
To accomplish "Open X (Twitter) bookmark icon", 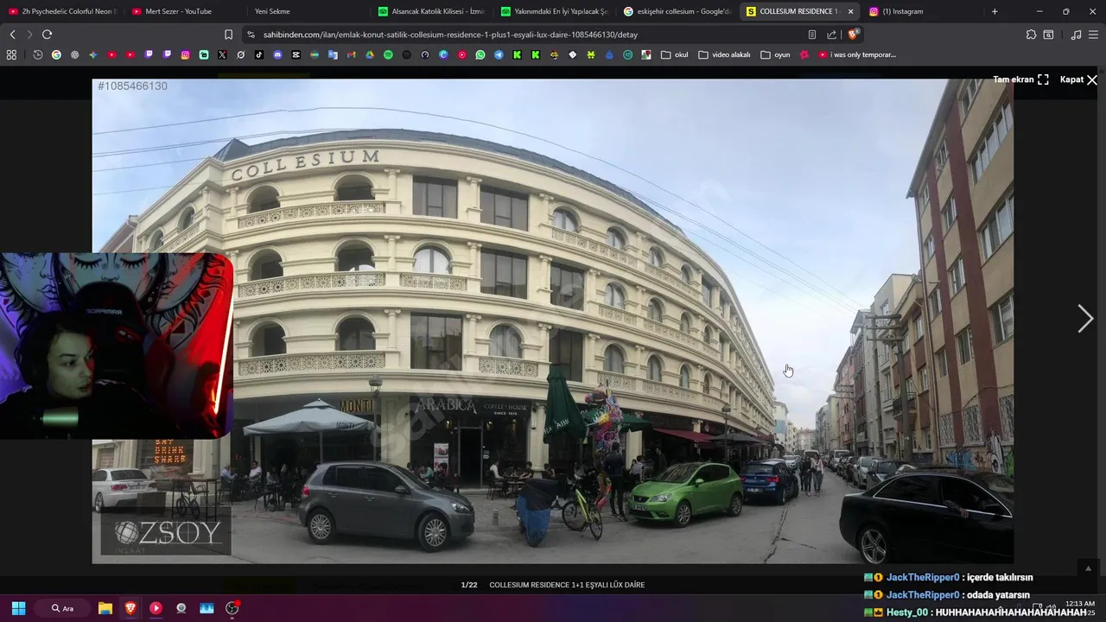I will point(222,54).
